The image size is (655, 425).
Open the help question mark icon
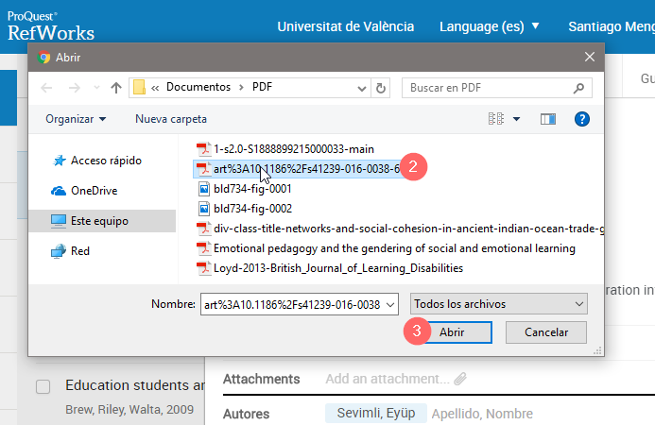(582, 119)
